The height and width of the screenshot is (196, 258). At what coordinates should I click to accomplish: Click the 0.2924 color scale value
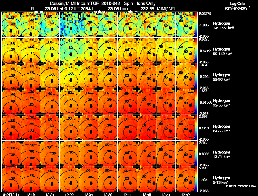[205, 77]
